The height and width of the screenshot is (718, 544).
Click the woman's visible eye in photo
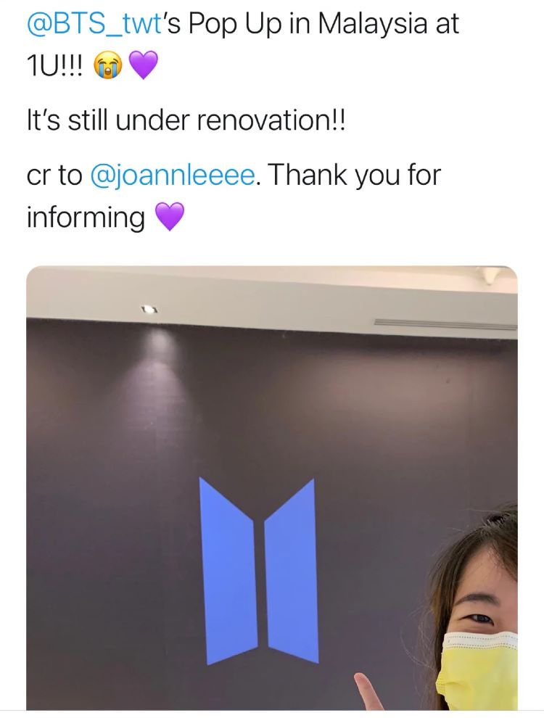(479, 619)
